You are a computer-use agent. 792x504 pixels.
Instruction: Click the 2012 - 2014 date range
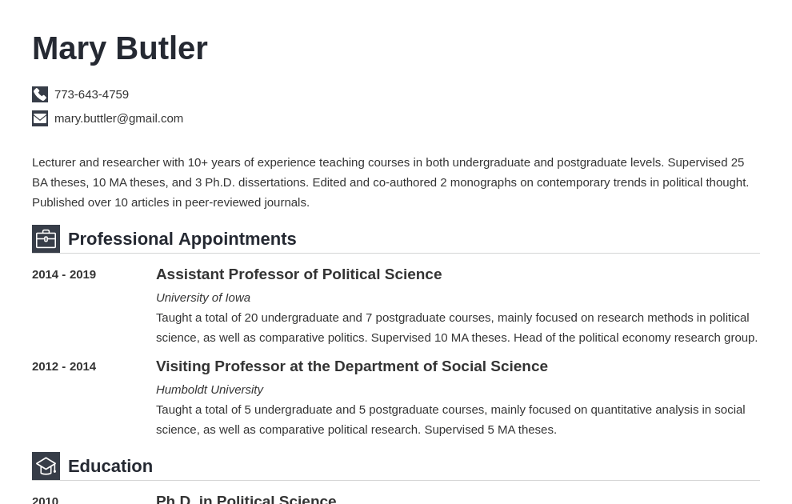64,366
